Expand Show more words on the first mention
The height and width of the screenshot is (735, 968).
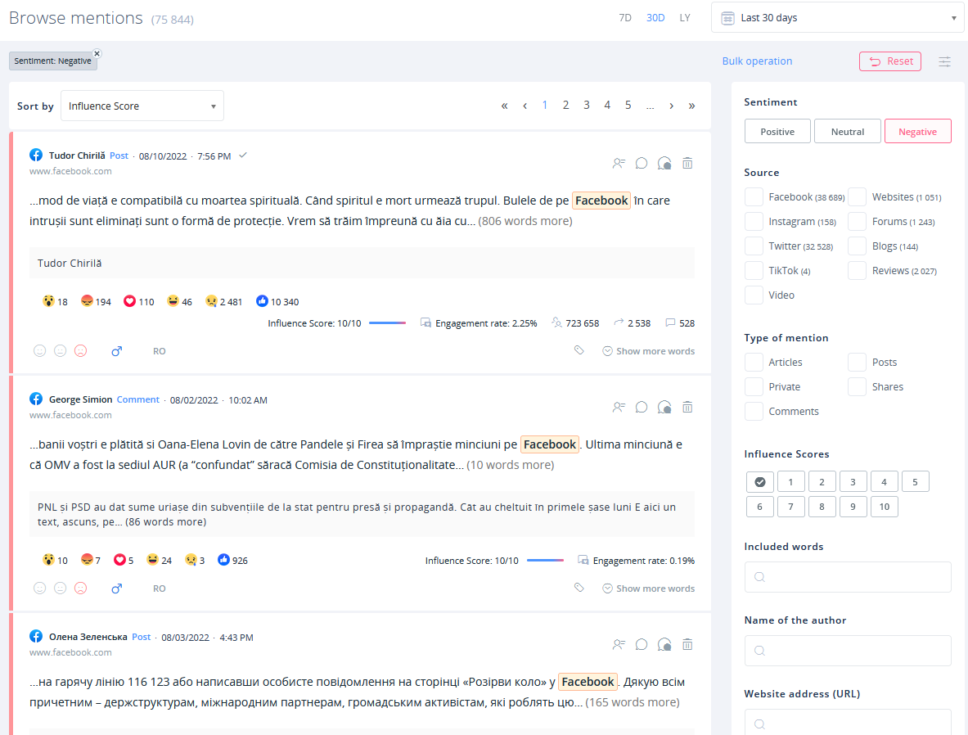tap(648, 350)
